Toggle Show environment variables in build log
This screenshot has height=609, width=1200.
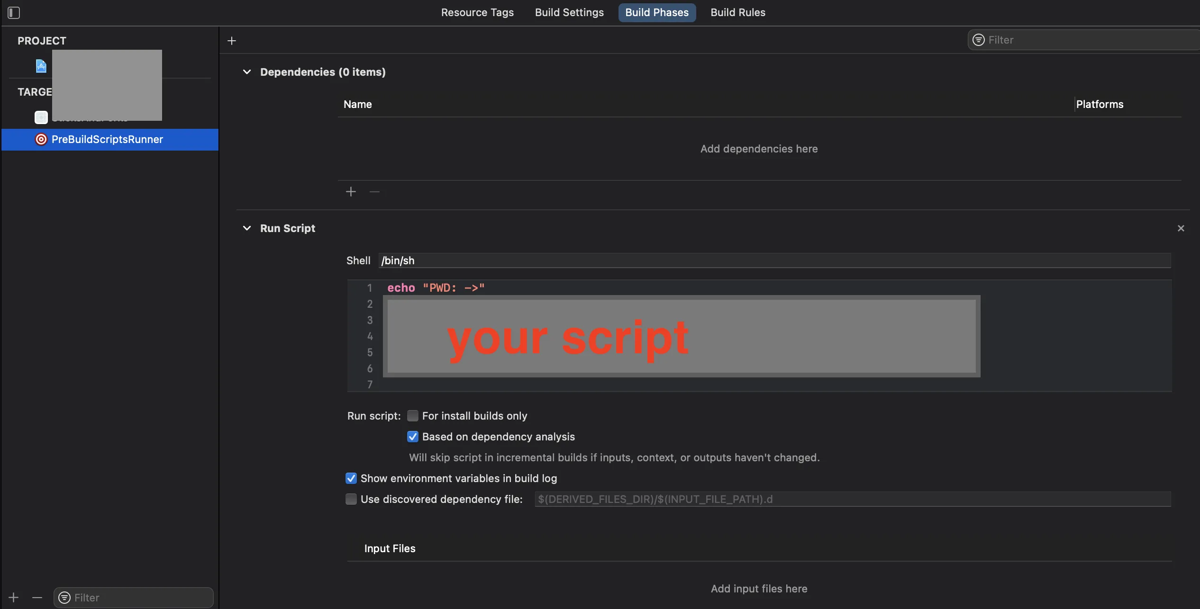point(351,478)
